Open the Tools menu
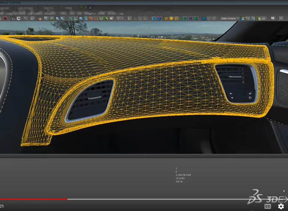 (72, 13)
